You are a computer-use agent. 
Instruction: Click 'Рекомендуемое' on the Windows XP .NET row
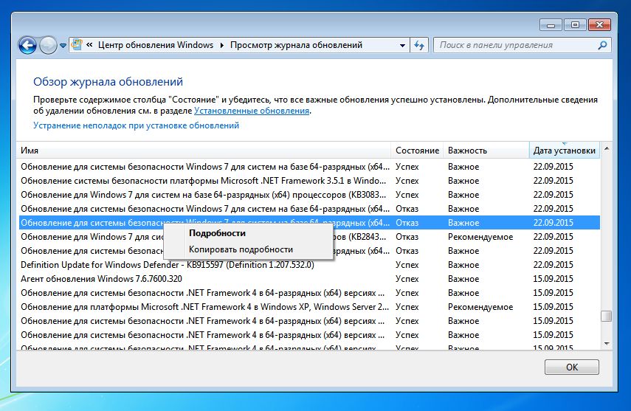480,307
